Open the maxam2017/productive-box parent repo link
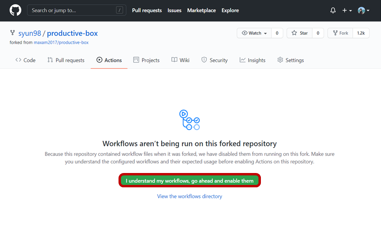This screenshot has height=243, width=381. coord(61,43)
